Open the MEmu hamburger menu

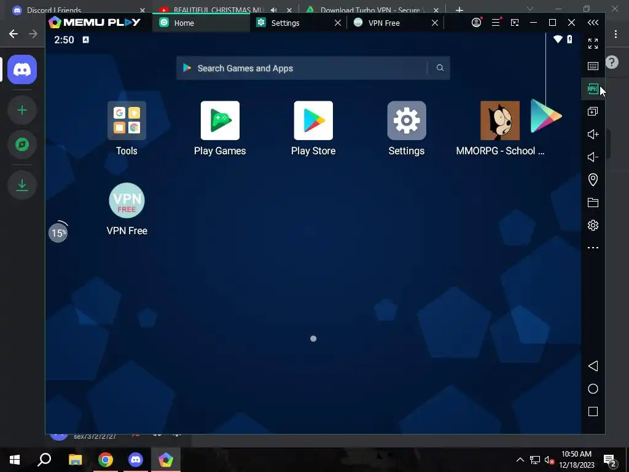point(496,23)
